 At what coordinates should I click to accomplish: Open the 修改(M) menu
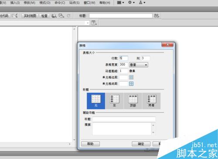coord(30,3)
